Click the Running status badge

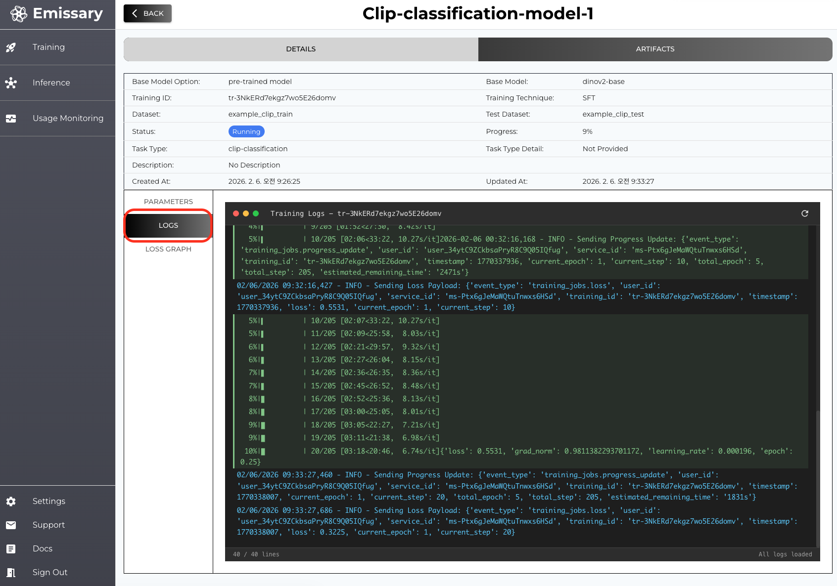[246, 131]
